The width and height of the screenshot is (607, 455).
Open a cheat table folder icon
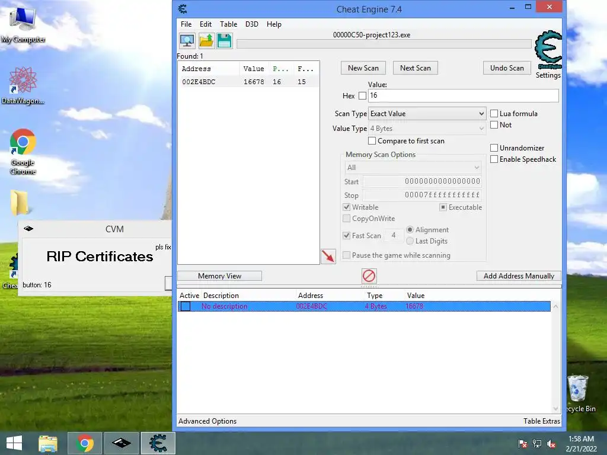point(206,41)
